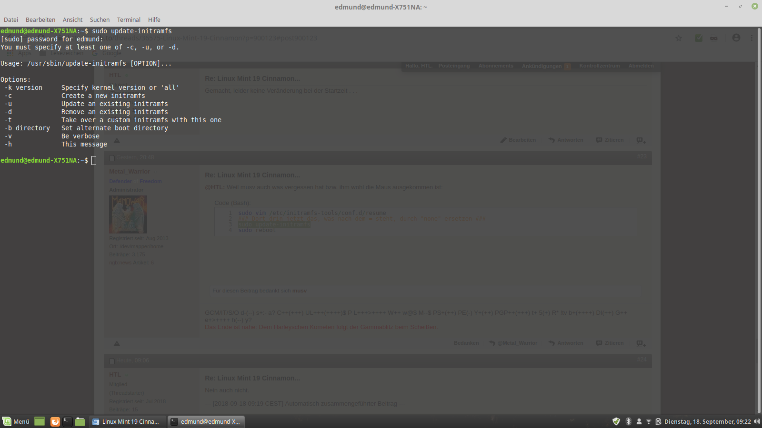This screenshot has width=762, height=428.
Task: Open the calendar from the date clock
Action: [707, 421]
